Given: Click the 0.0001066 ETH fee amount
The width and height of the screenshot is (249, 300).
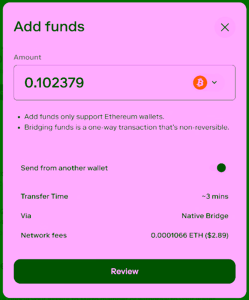Looking at the screenshot, I should [177, 235].
